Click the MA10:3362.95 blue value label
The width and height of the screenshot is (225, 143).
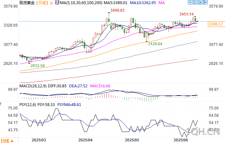pyautogui.click(x=143, y=3)
